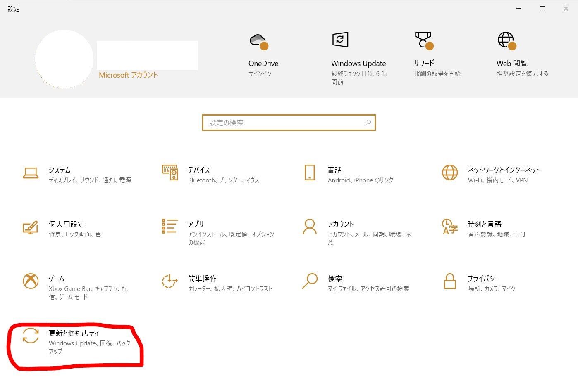Click the アカウント、メール、同期 description
Screen dimensions: 578x390
370,238
